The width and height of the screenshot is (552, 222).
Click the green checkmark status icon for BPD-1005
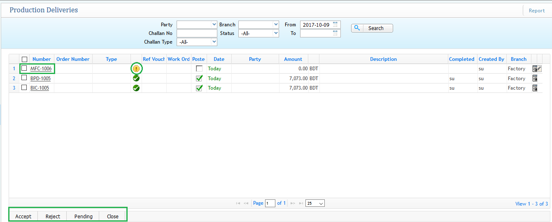[136, 78]
